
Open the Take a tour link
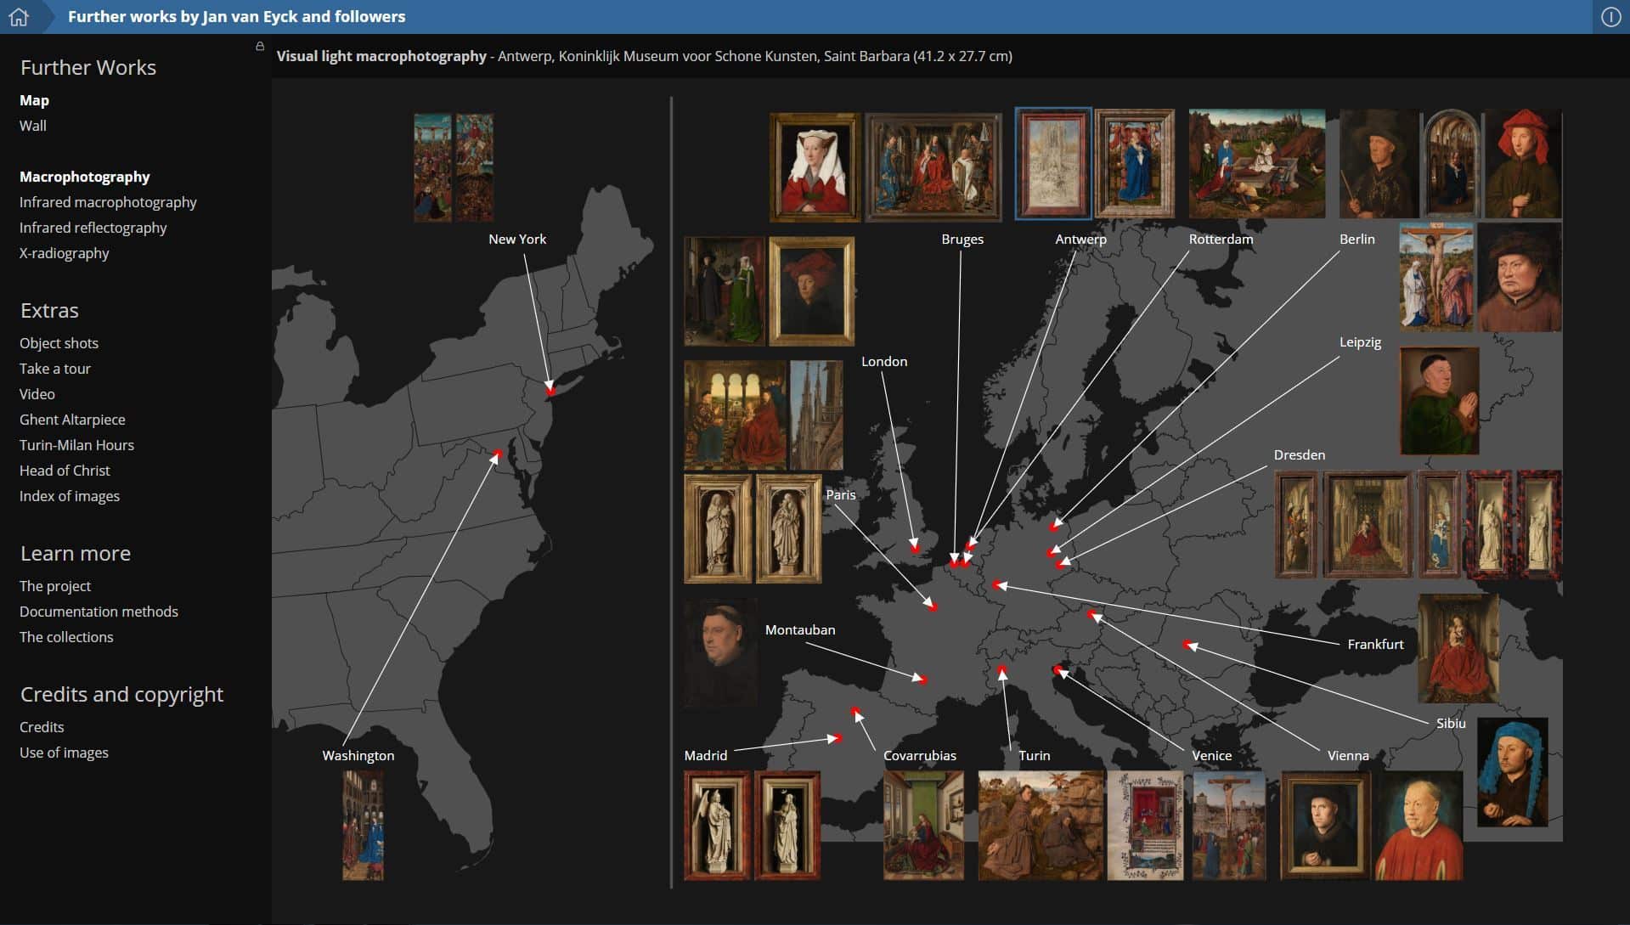point(55,369)
